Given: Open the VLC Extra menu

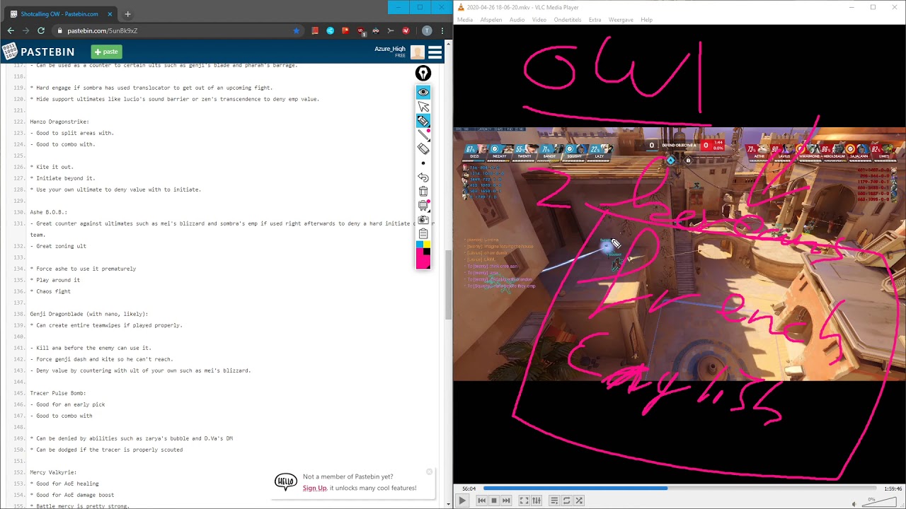Looking at the screenshot, I should (x=595, y=20).
